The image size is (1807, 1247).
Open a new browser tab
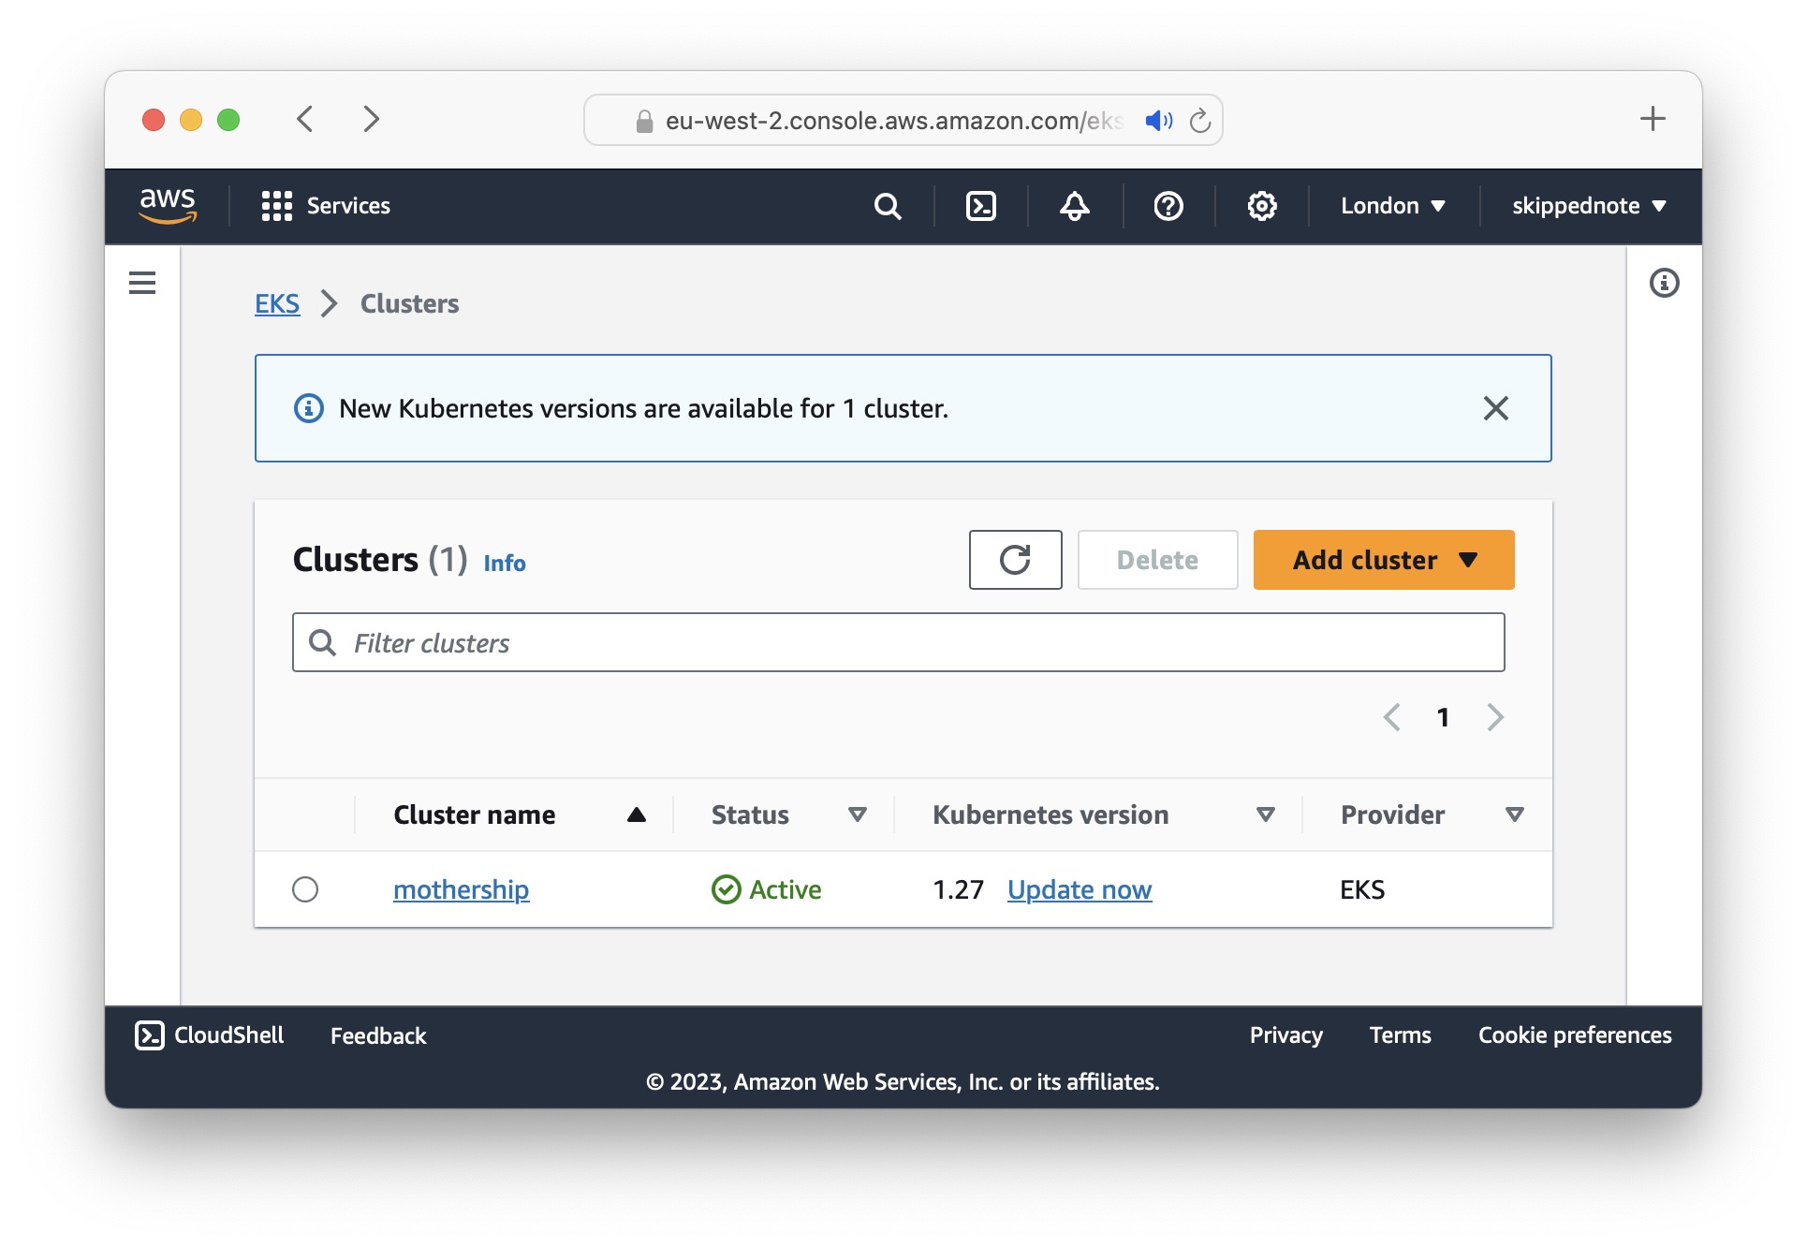[1653, 119]
